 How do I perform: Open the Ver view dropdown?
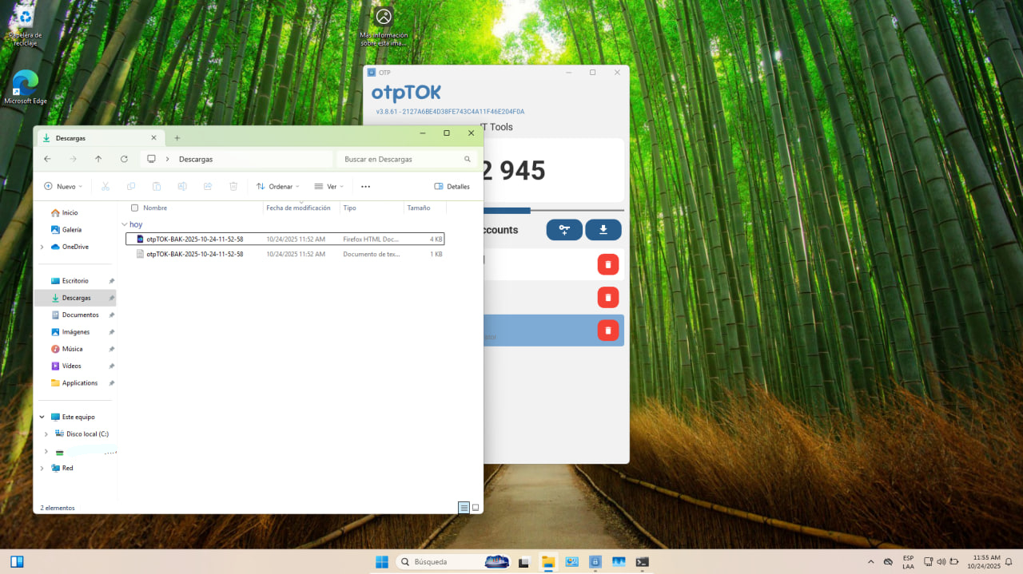[328, 186]
